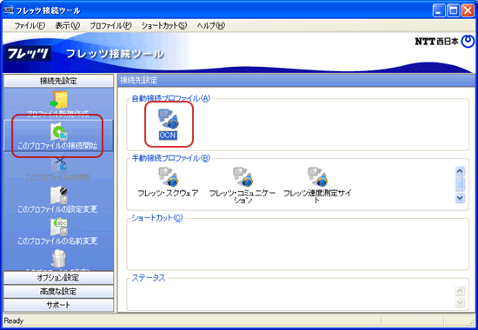Click the OCN profile label
Image resolution: width=478 pixels, height=330 pixels.
pyautogui.click(x=168, y=135)
